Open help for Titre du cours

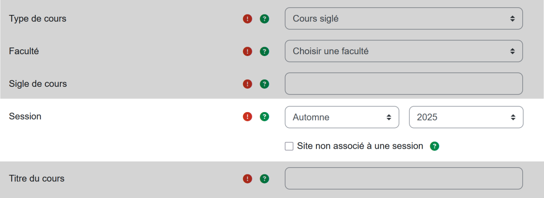coord(264,179)
